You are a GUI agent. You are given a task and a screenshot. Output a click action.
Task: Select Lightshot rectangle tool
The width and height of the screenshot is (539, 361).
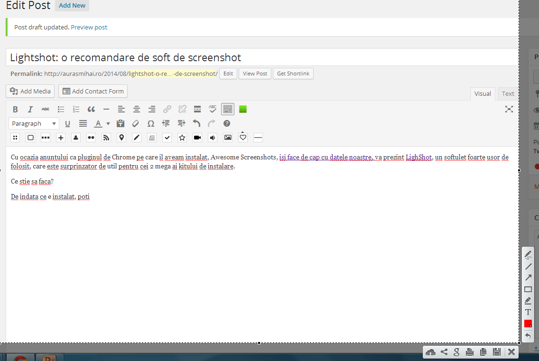[x=528, y=289]
